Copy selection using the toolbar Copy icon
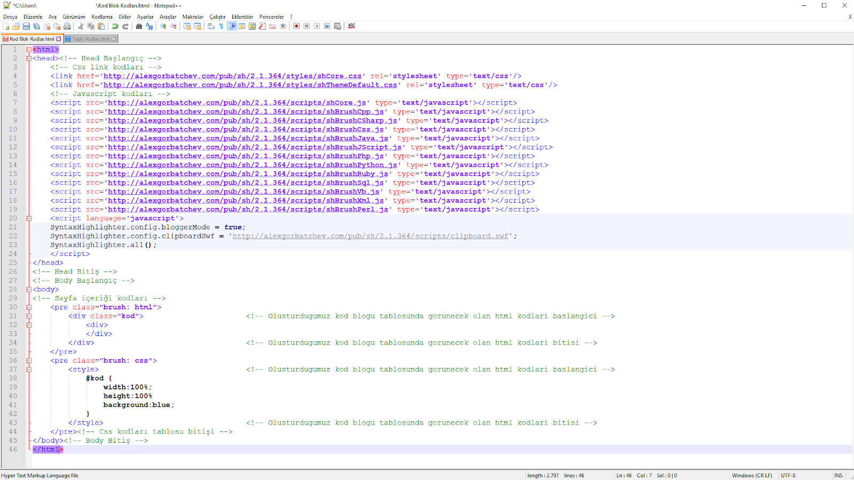 pyautogui.click(x=91, y=26)
